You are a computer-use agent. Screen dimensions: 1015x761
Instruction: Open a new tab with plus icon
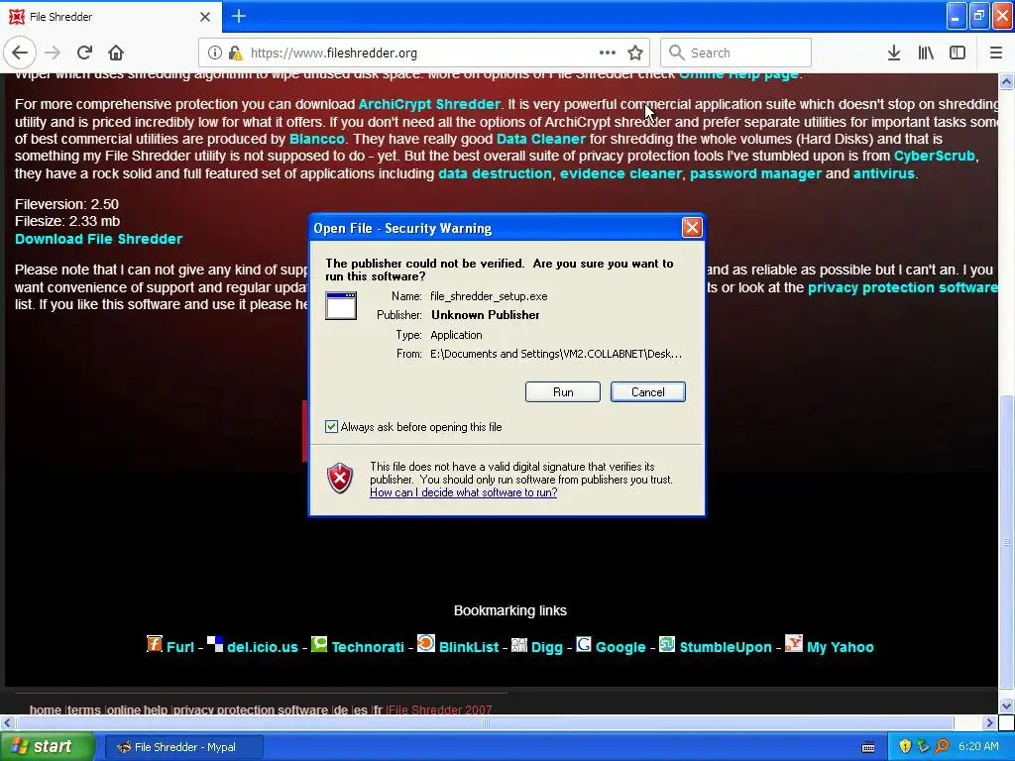pyautogui.click(x=238, y=16)
